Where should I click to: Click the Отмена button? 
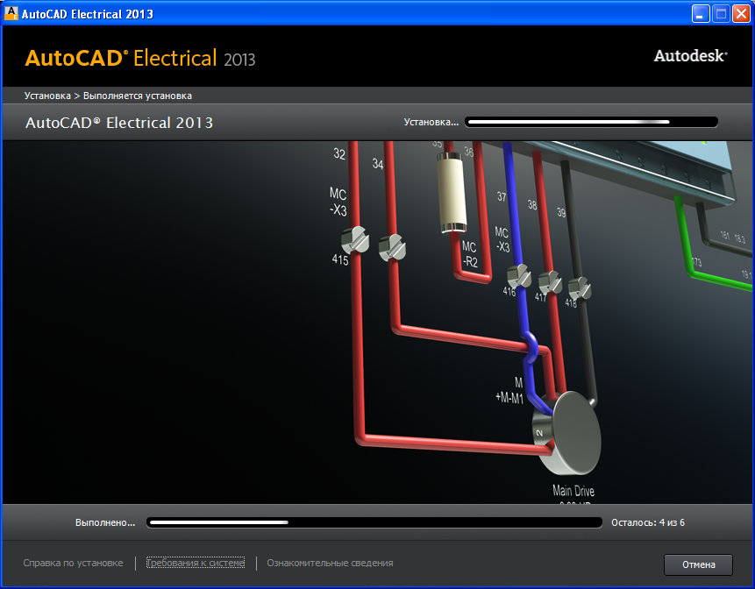coord(698,564)
